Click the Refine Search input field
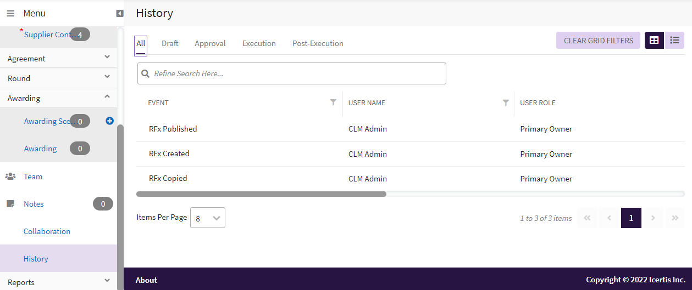This screenshot has height=290, width=692. coord(297,73)
